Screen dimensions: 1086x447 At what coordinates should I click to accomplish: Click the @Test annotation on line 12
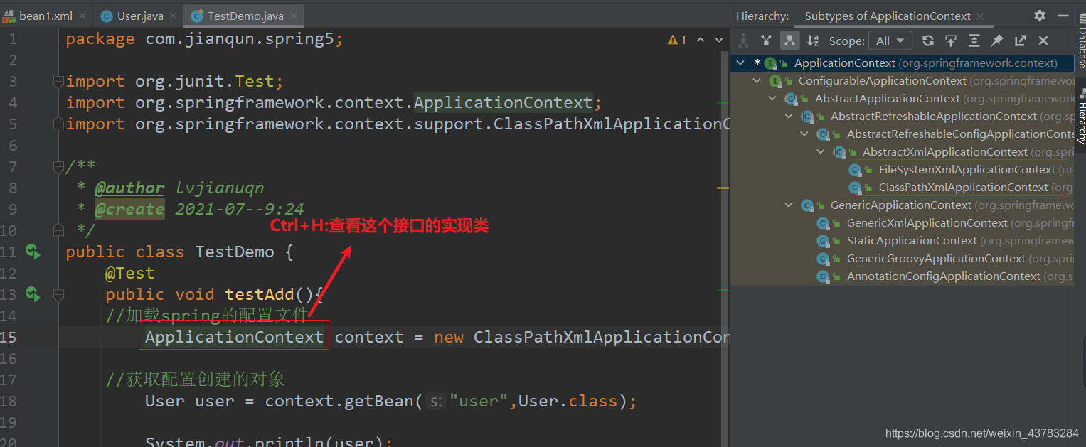[129, 273]
